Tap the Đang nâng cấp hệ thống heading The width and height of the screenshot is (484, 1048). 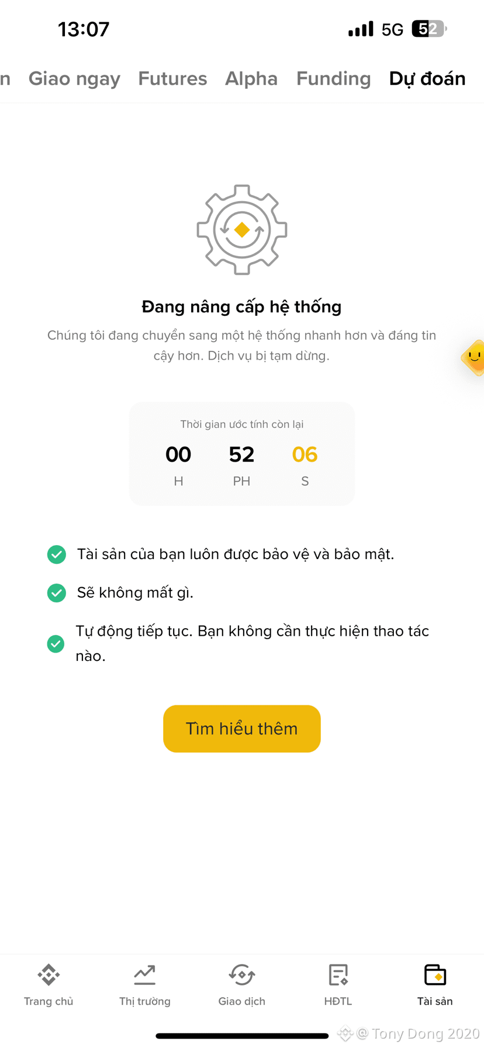pyautogui.click(x=241, y=306)
